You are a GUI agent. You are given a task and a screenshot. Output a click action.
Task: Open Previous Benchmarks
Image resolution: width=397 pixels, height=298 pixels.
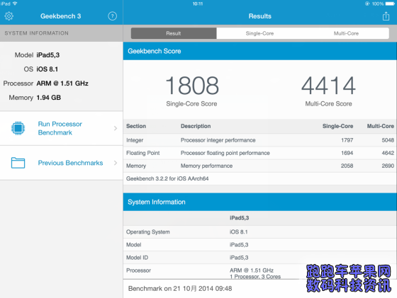tap(62, 163)
